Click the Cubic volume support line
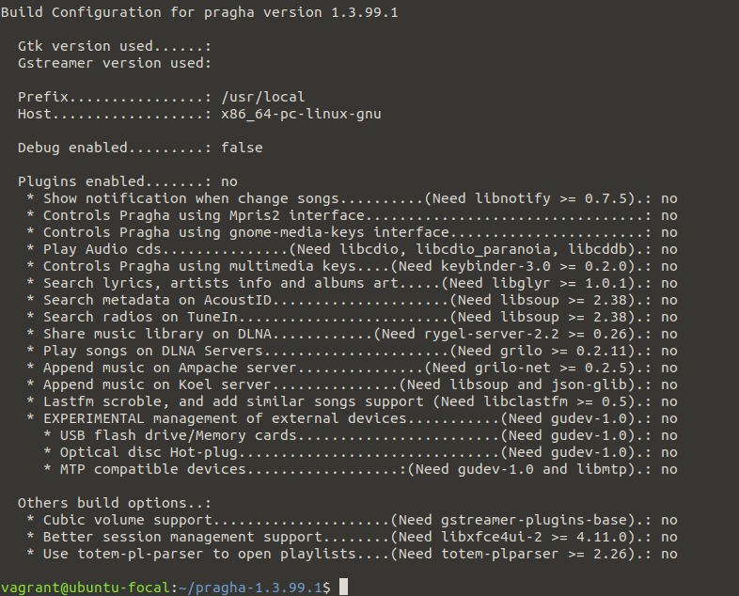739x596 pixels. [x=352, y=521]
